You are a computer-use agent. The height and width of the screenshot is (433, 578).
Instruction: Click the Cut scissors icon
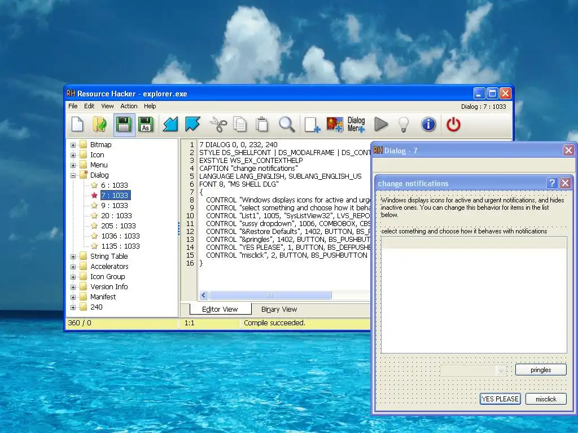[x=218, y=125]
